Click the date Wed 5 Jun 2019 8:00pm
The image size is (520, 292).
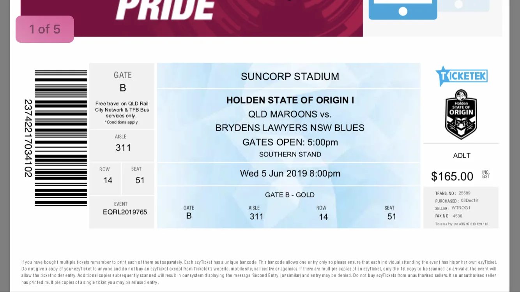(290, 173)
